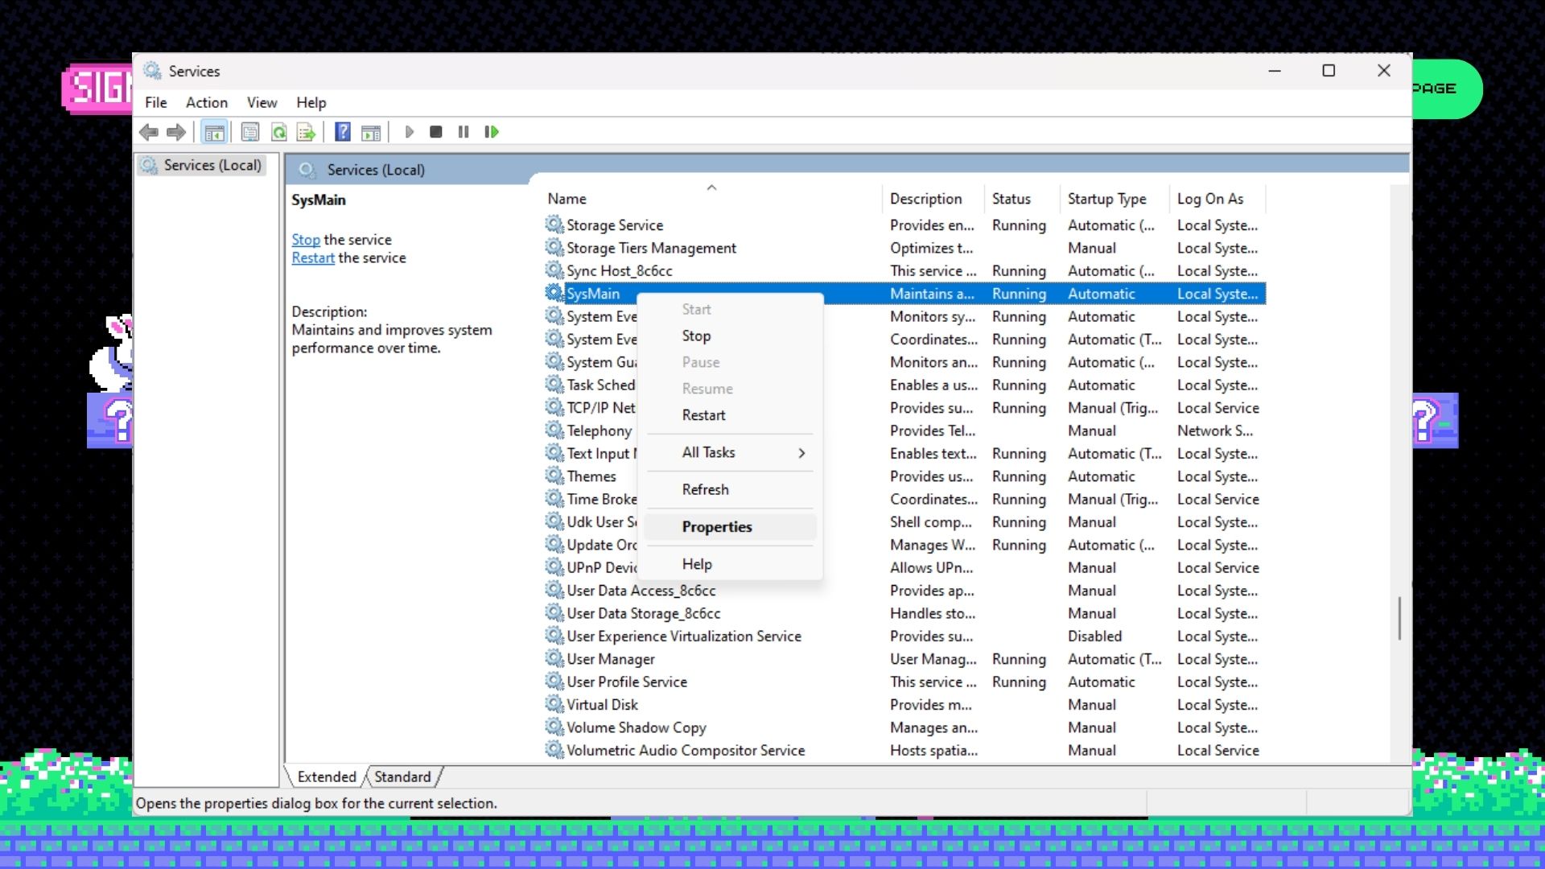Click the gear icon beside Virtual Disk
This screenshot has width=1545, height=869.
[554, 704]
